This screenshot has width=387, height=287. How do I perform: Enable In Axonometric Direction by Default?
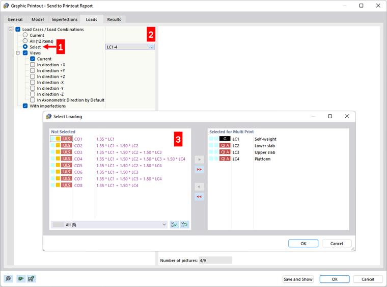click(x=33, y=100)
